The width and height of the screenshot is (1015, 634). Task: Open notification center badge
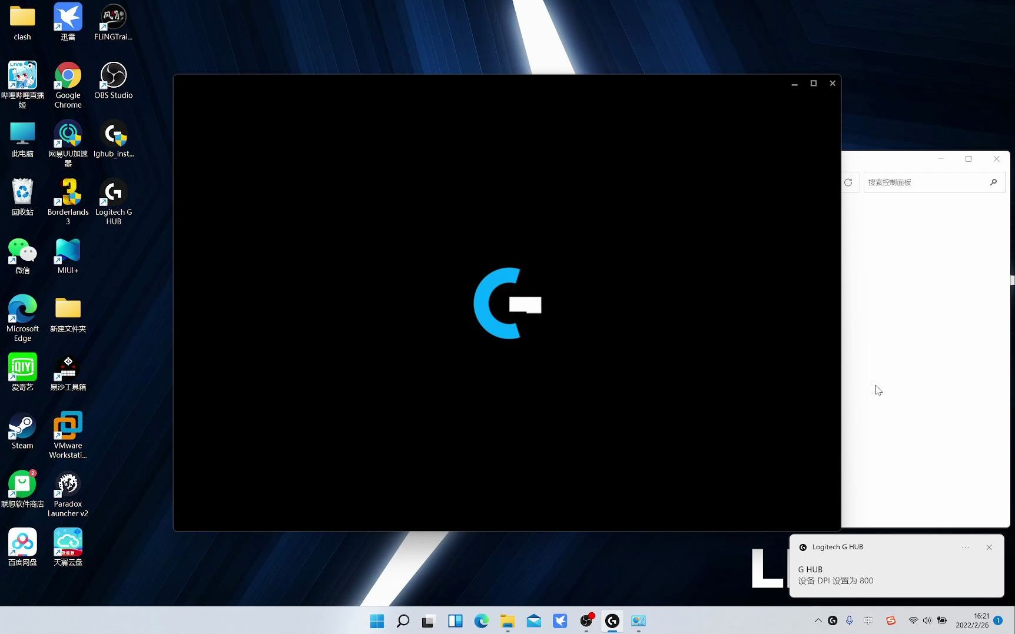click(998, 620)
